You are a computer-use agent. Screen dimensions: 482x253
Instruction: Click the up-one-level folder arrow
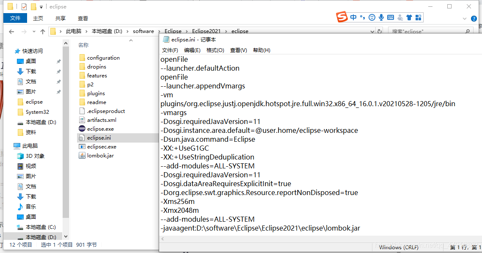[x=43, y=31]
